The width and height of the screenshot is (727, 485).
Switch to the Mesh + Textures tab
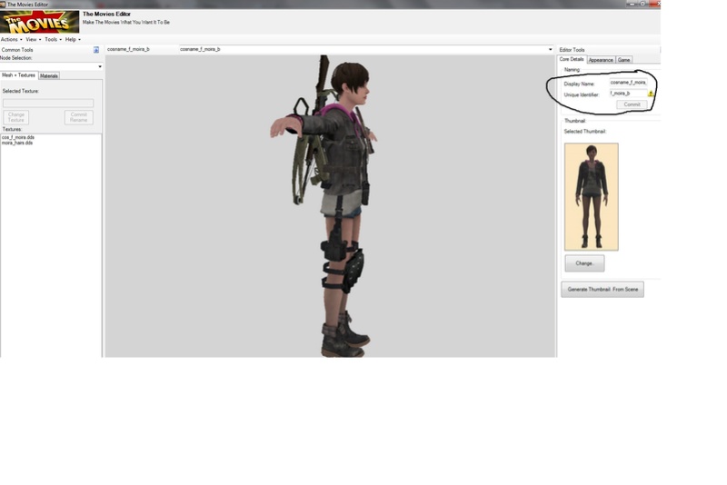click(x=18, y=75)
